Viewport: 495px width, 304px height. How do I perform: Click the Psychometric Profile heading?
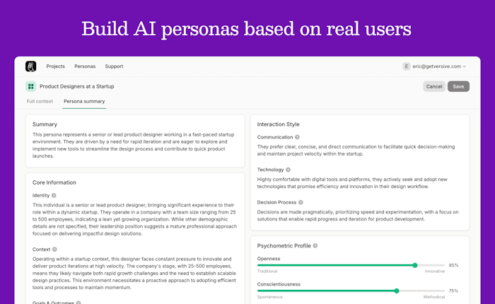point(284,245)
